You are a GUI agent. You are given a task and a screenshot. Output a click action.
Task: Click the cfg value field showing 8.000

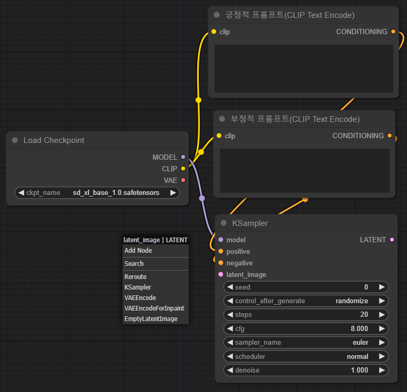pos(306,329)
